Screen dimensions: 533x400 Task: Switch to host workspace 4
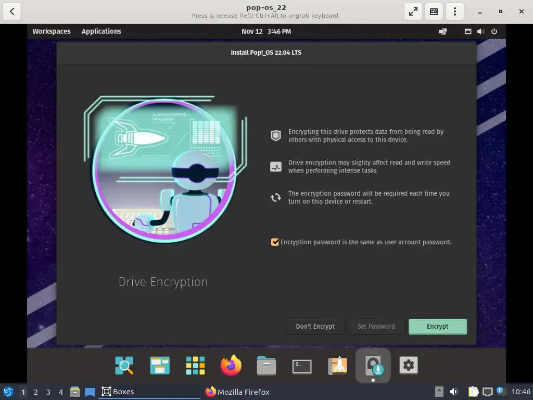pyautogui.click(x=61, y=392)
